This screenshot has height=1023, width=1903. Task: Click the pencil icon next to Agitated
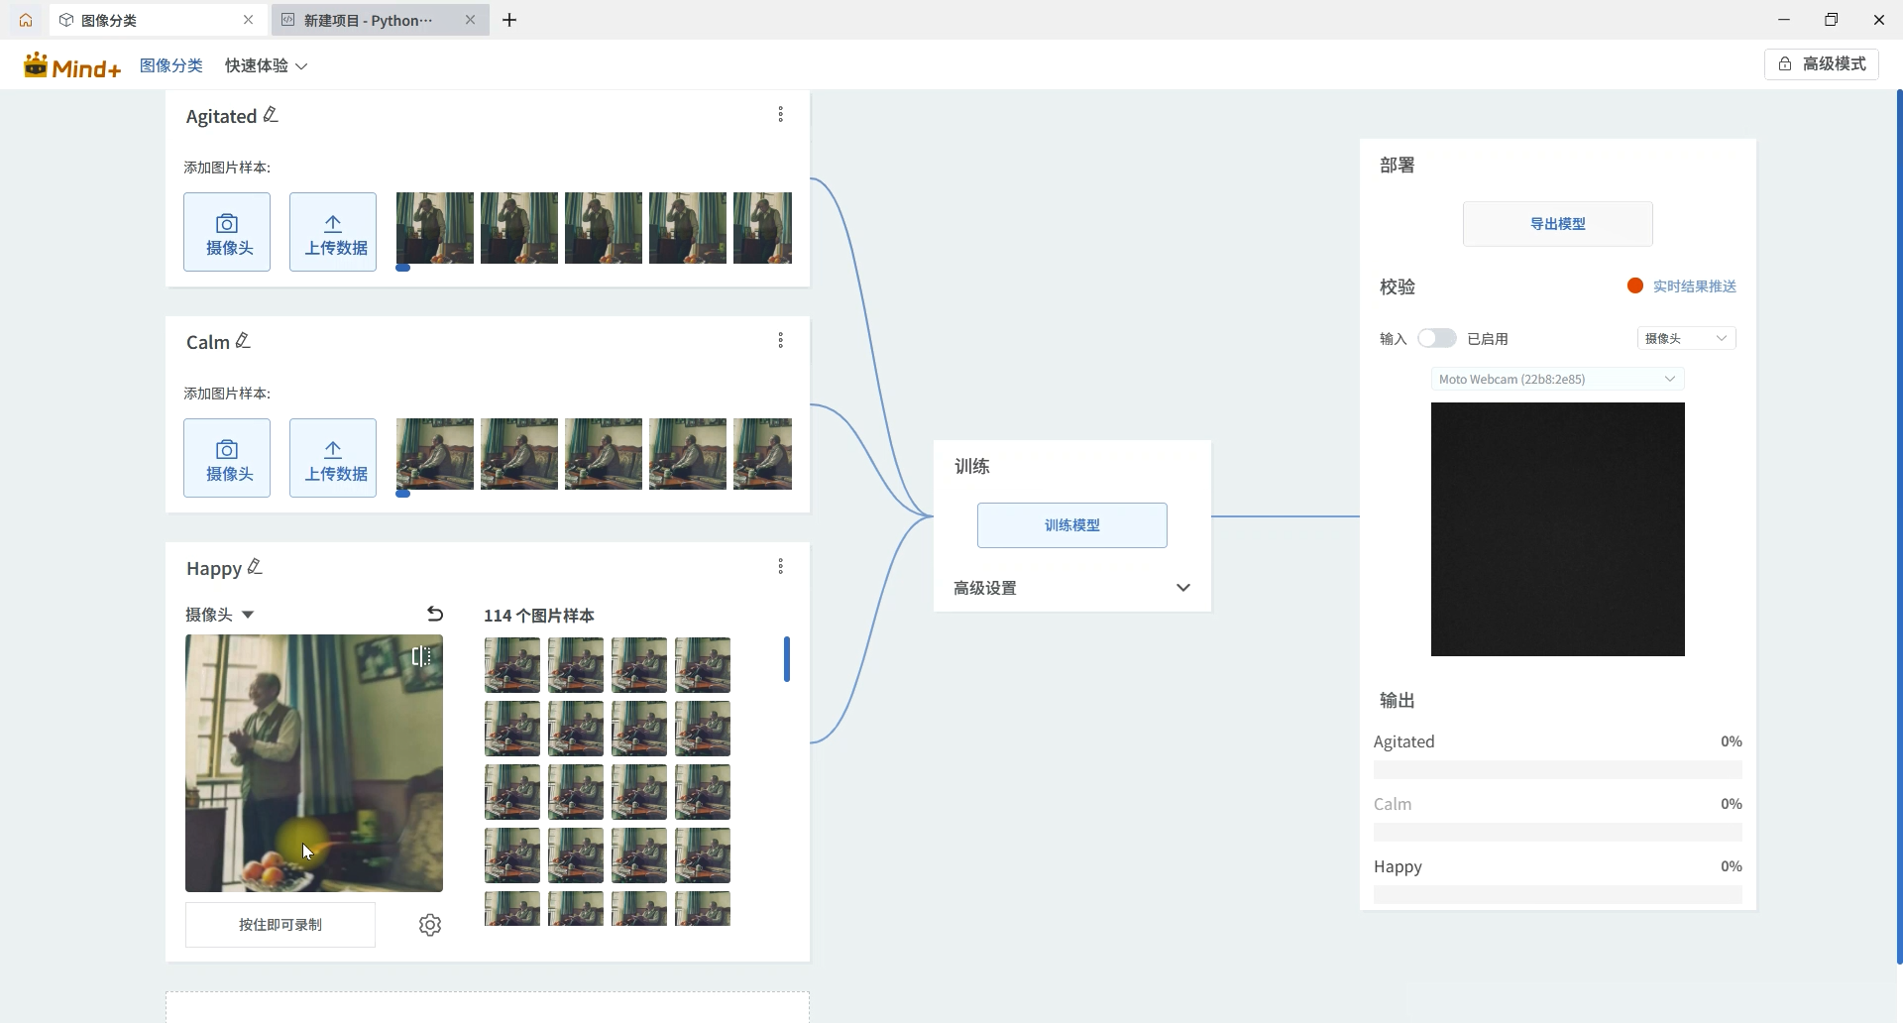271,115
